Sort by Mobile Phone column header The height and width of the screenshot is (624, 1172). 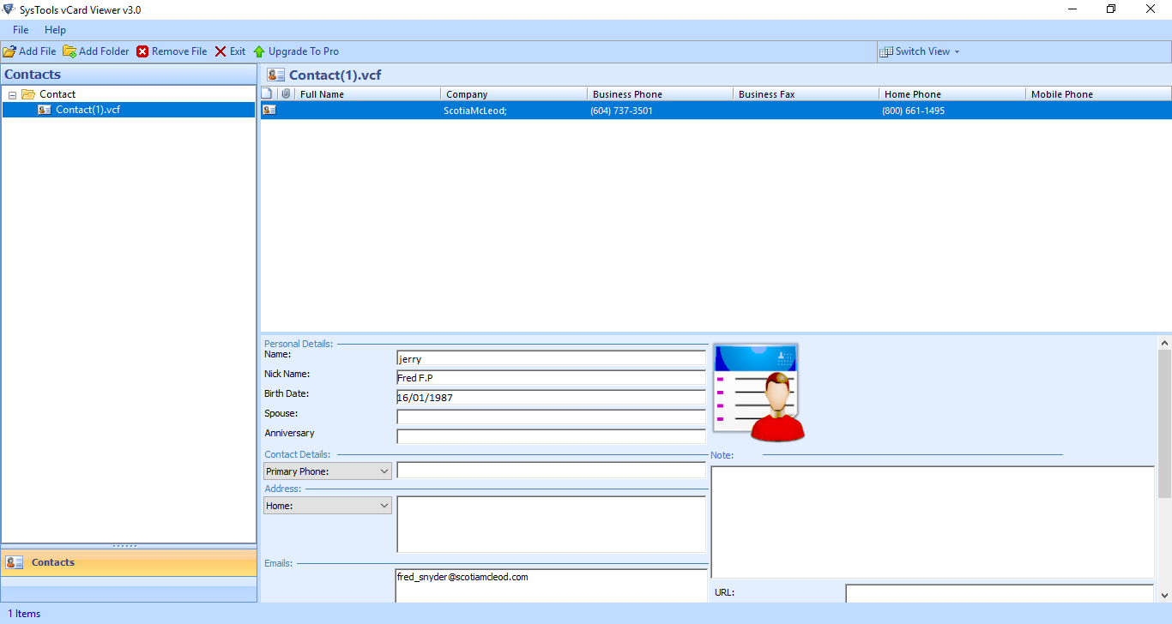[1099, 94]
